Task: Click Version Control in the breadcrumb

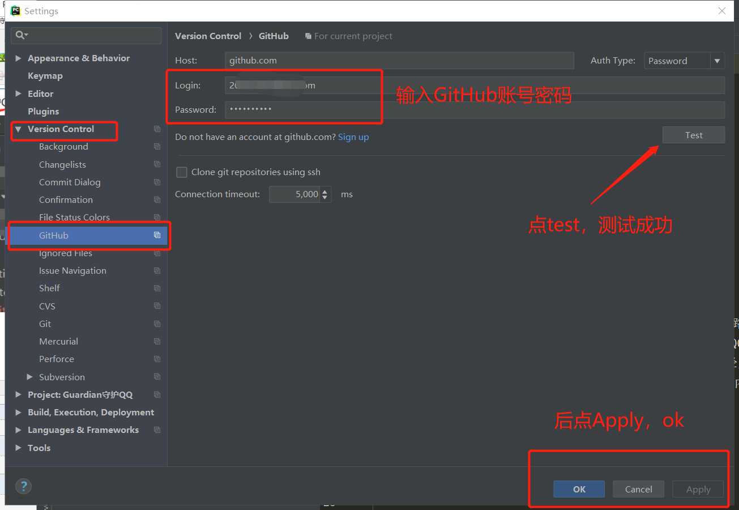Action: (208, 36)
